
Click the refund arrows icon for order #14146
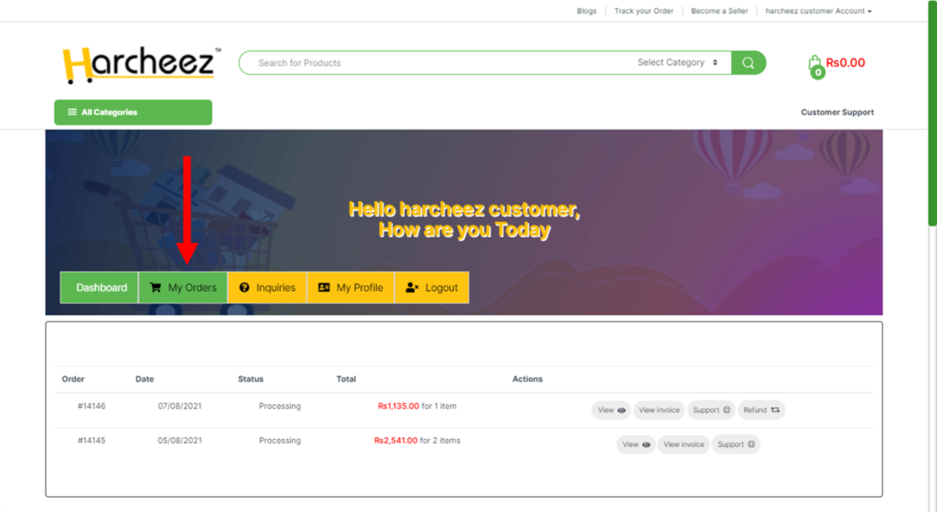[775, 410]
